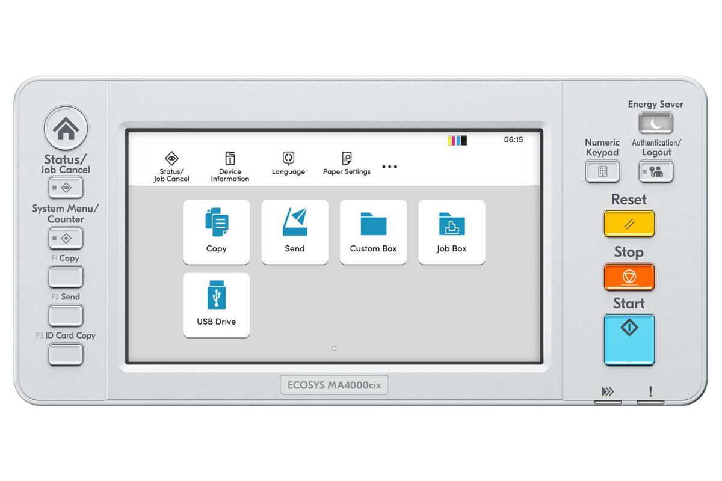Open the Numeric Keypad key
The image size is (722, 481).
tap(602, 172)
